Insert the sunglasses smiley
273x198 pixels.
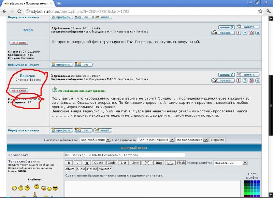[55, 188]
